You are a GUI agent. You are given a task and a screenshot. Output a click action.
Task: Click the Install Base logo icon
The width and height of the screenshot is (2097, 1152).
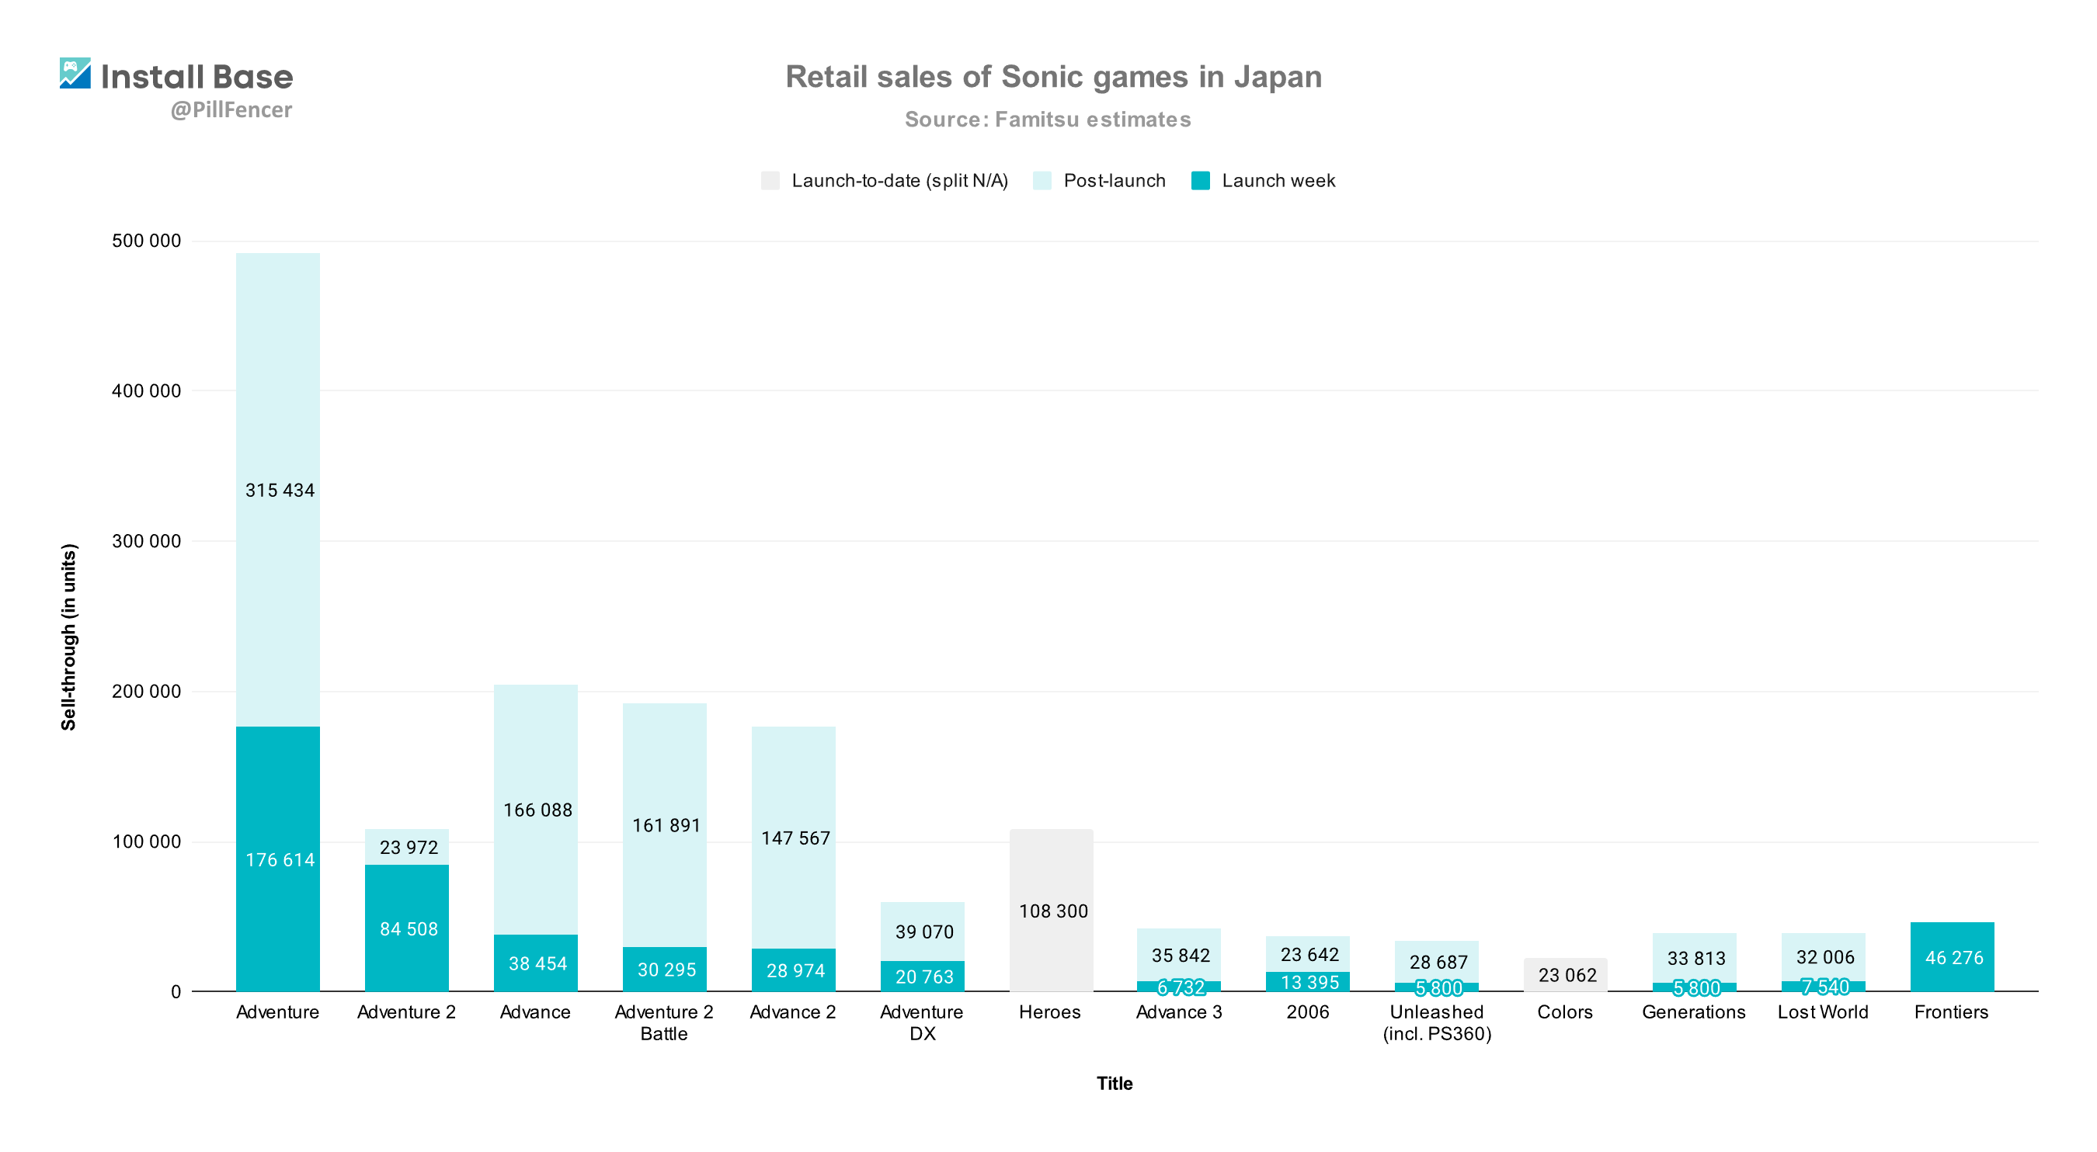pos(75,73)
